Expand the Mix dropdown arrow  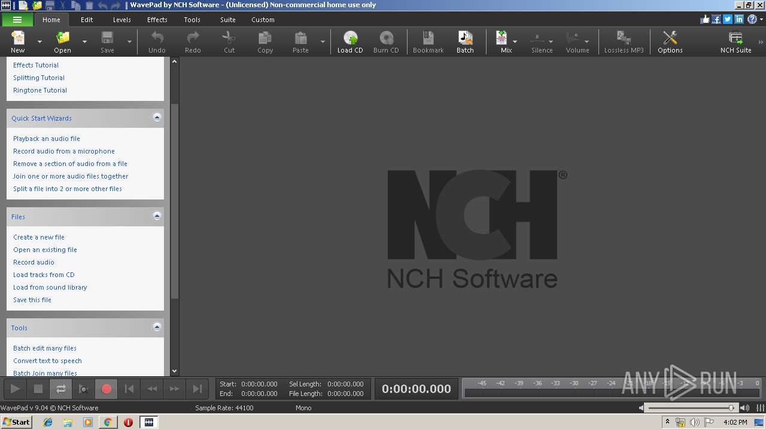point(515,42)
